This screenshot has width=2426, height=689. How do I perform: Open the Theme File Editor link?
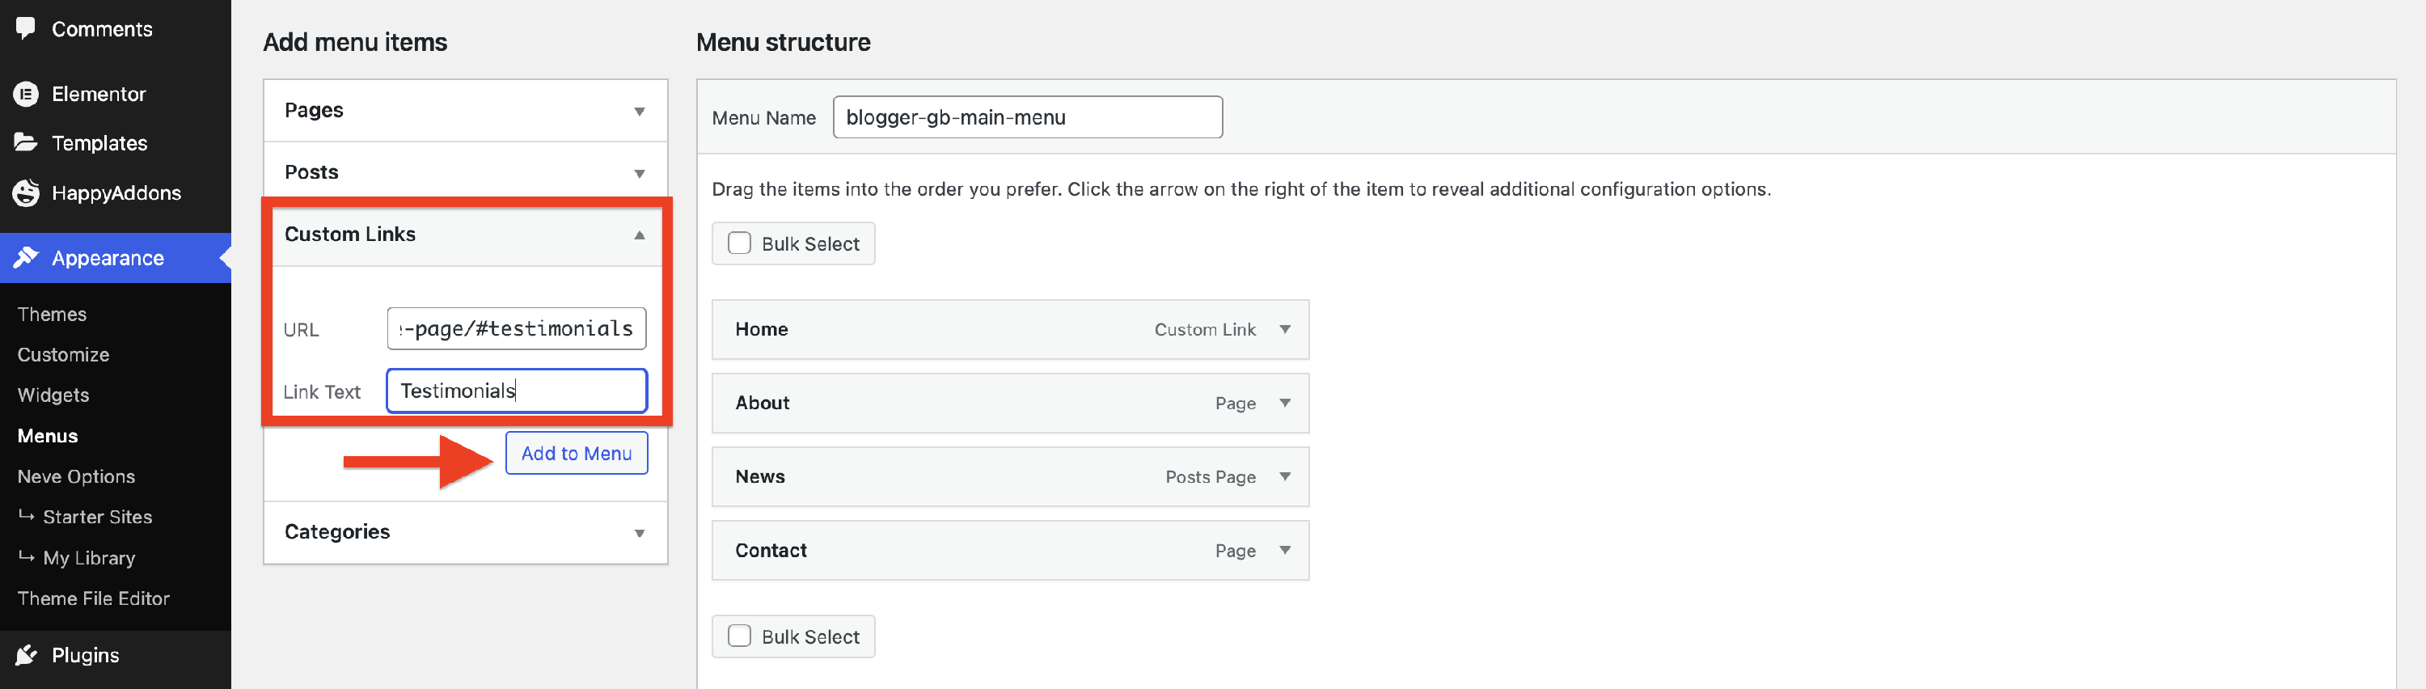click(93, 598)
